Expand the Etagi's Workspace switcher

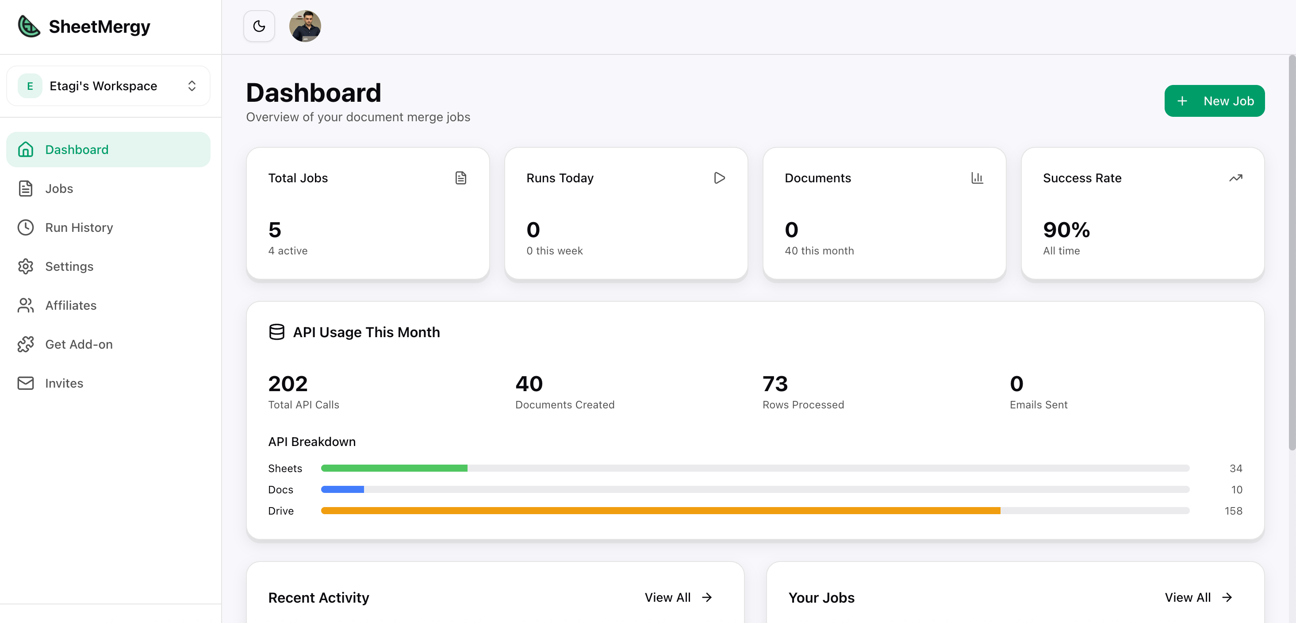click(x=108, y=86)
